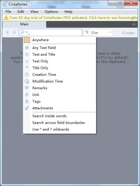
Task: Open the Options menu
Action: coord(51,12)
